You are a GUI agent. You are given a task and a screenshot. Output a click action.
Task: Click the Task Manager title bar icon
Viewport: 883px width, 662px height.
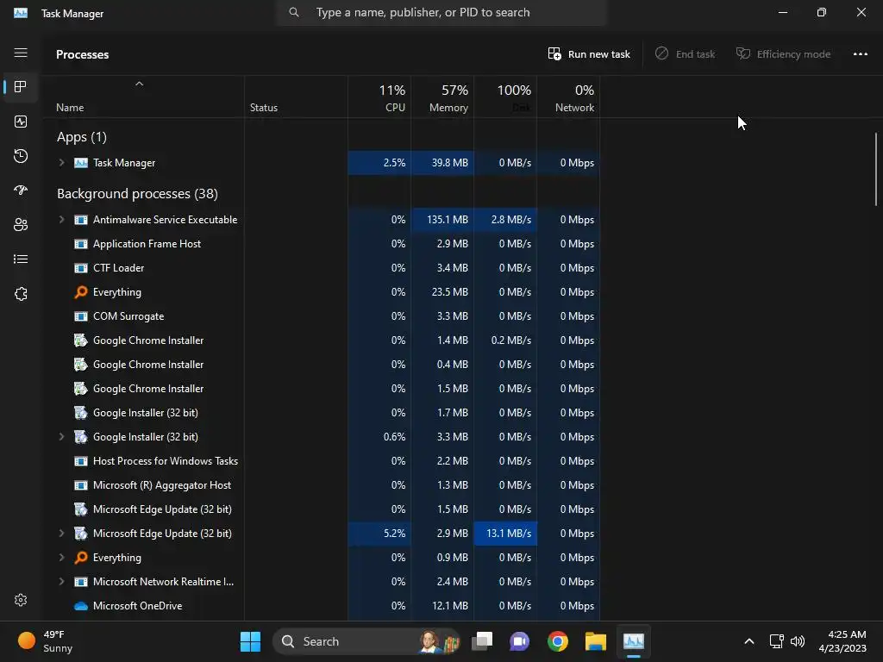point(21,13)
